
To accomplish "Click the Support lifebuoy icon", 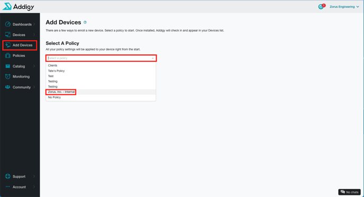I will pos(7,176).
